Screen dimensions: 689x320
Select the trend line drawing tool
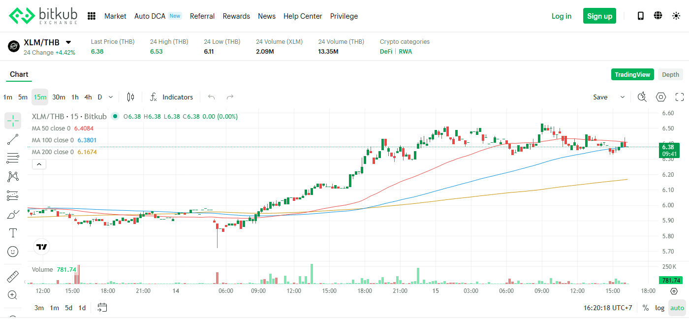(x=13, y=139)
